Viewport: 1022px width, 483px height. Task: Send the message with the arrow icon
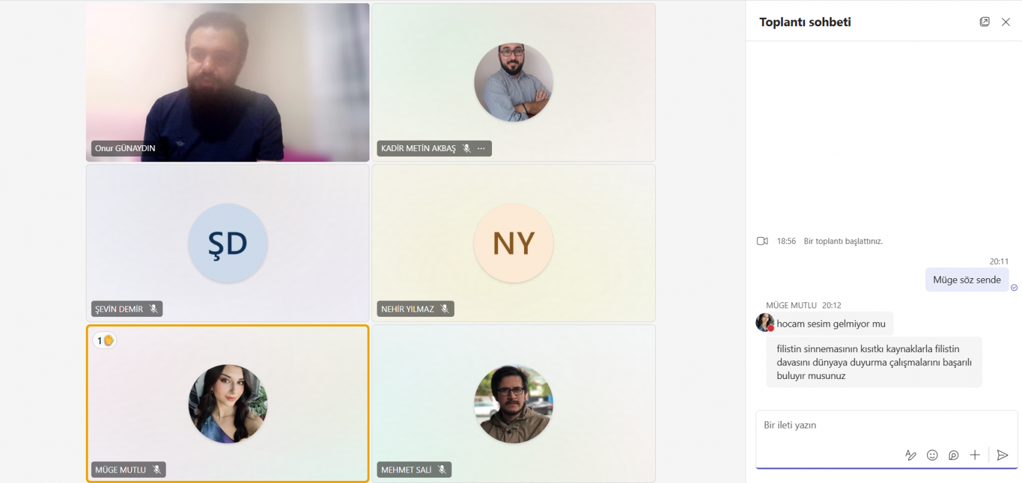pyautogui.click(x=1002, y=455)
